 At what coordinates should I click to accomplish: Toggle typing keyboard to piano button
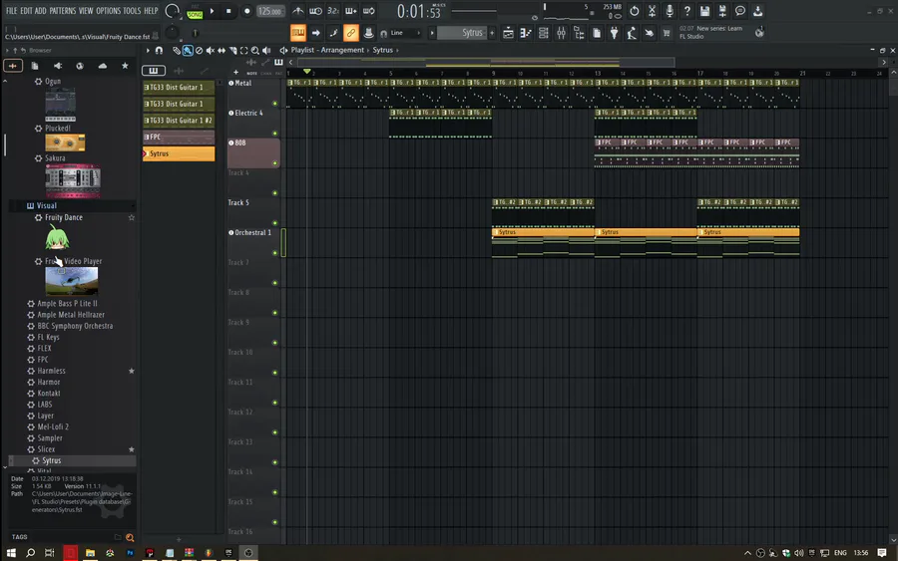coord(297,33)
